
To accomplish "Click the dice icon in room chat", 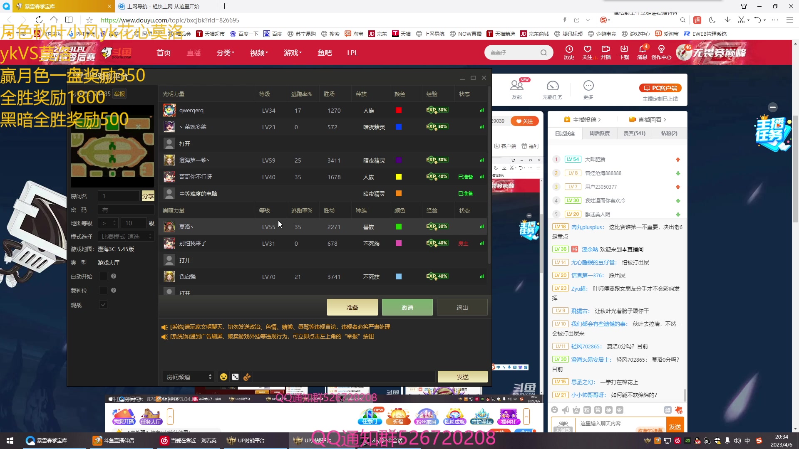I will (235, 377).
